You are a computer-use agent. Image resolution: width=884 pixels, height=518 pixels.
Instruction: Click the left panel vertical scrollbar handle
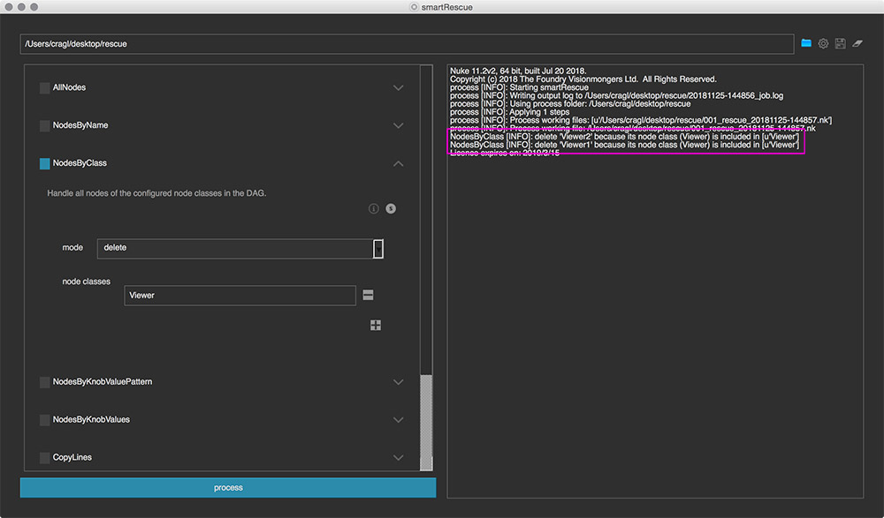tap(426, 422)
